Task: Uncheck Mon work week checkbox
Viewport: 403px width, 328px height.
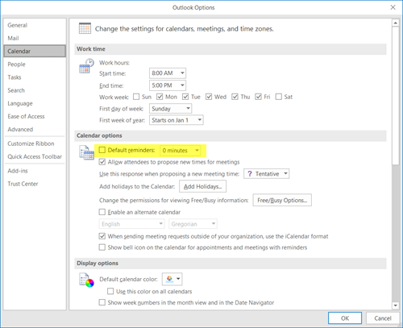Action: 160,97
